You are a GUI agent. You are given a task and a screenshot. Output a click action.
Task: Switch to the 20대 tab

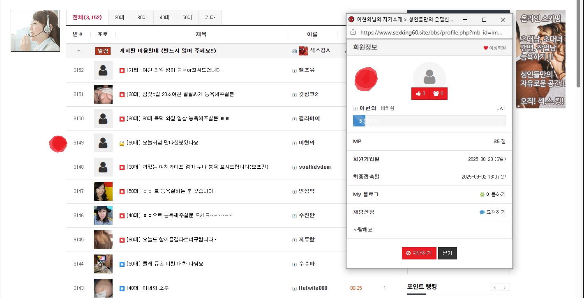119,18
